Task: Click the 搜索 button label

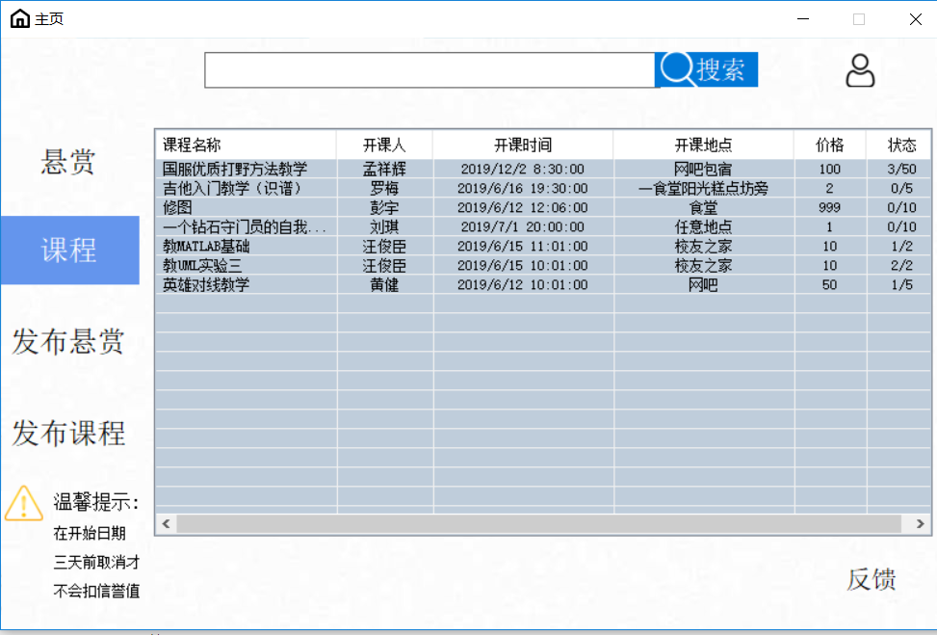Action: tap(720, 70)
